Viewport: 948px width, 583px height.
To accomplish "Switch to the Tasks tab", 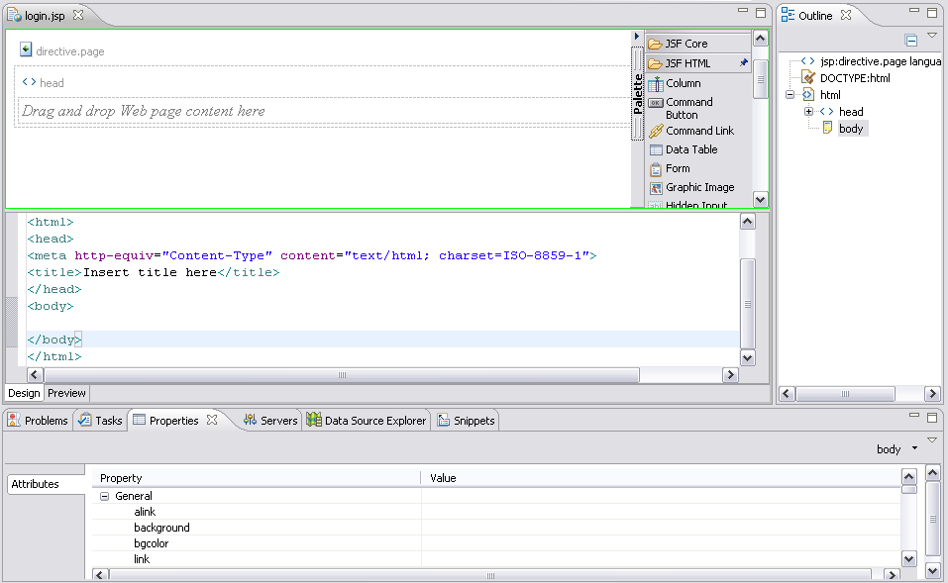I will coord(100,421).
